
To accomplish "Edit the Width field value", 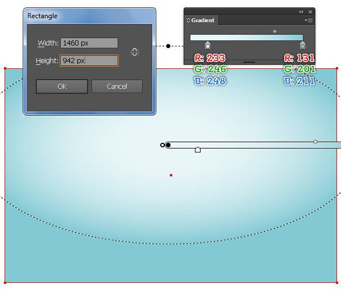I will (x=89, y=43).
